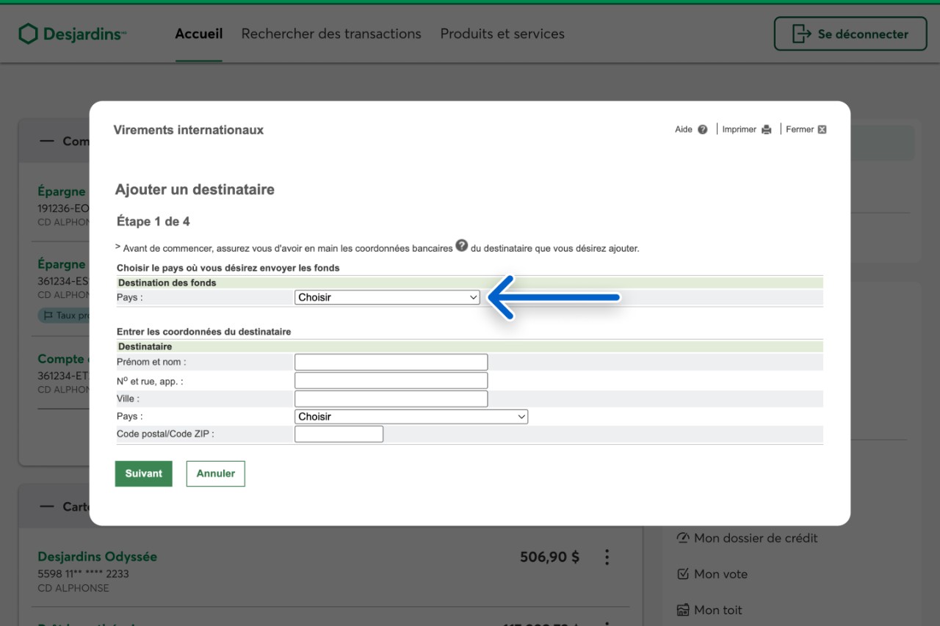940x626 pixels.
Task: Collapse the Cartes section using the minus sign
Action: coord(47,506)
